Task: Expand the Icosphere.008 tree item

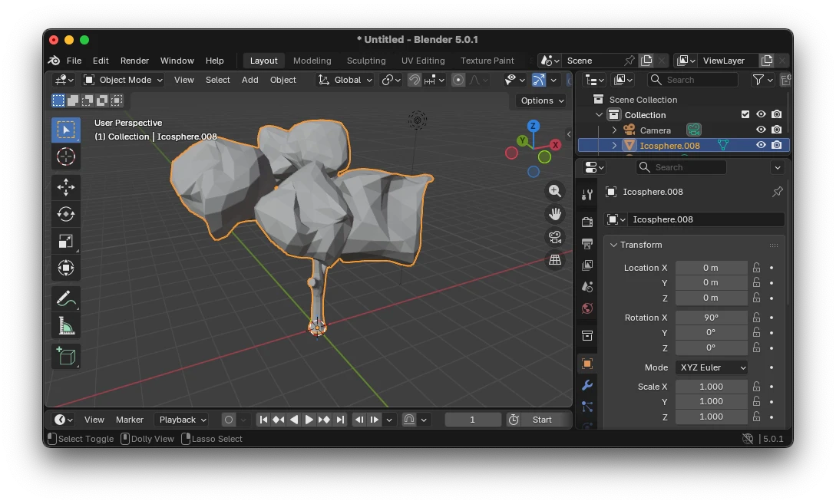Action: click(x=614, y=145)
